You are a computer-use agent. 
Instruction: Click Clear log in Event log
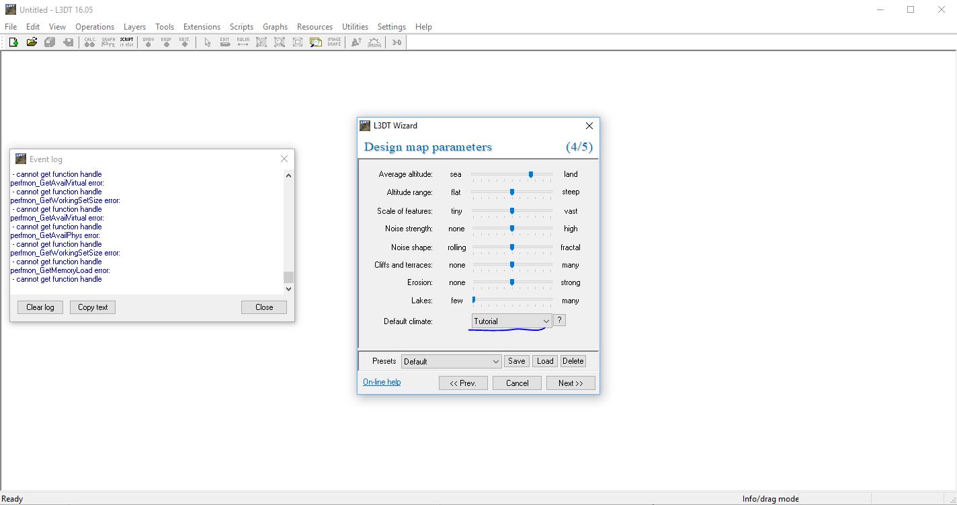point(40,307)
